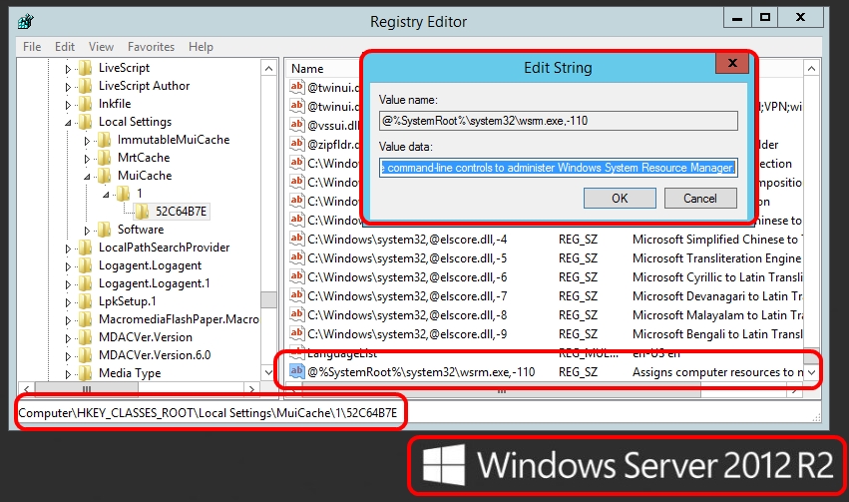
Task: Click string icon of elscore.dll,-6 value
Action: click(296, 276)
